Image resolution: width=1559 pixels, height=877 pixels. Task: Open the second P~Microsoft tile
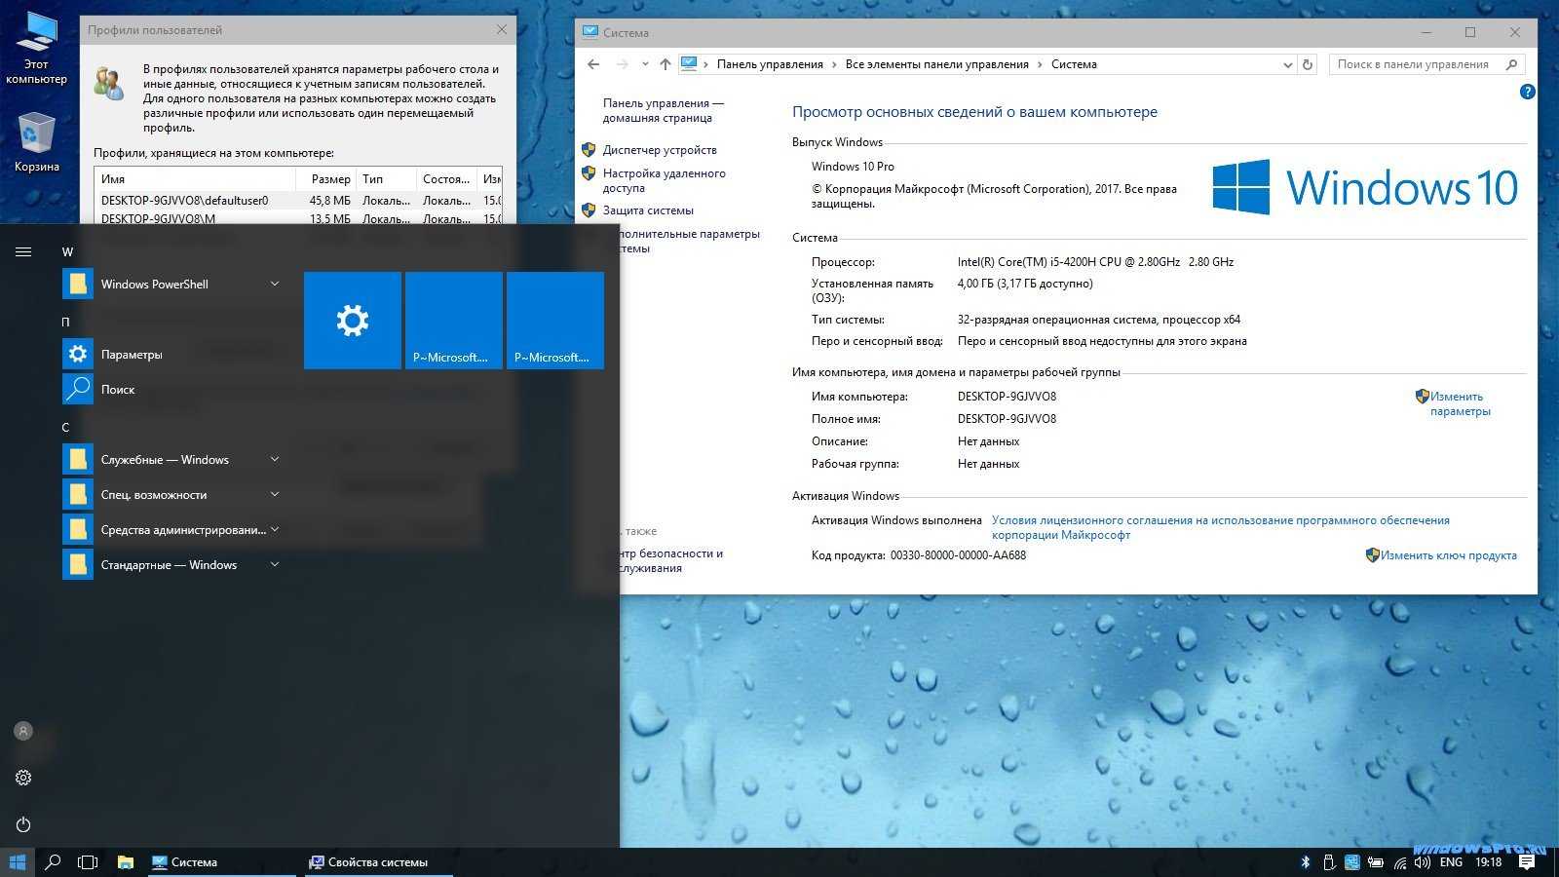pyautogui.click(x=555, y=321)
